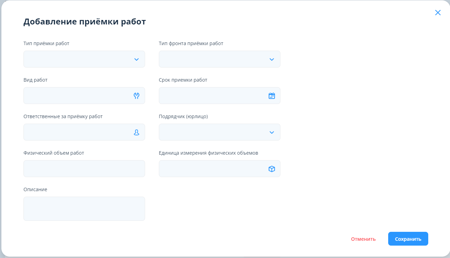The height and width of the screenshot is (258, 450).
Task: Click the wrench icon in Вид работ field
Action: coord(136,96)
